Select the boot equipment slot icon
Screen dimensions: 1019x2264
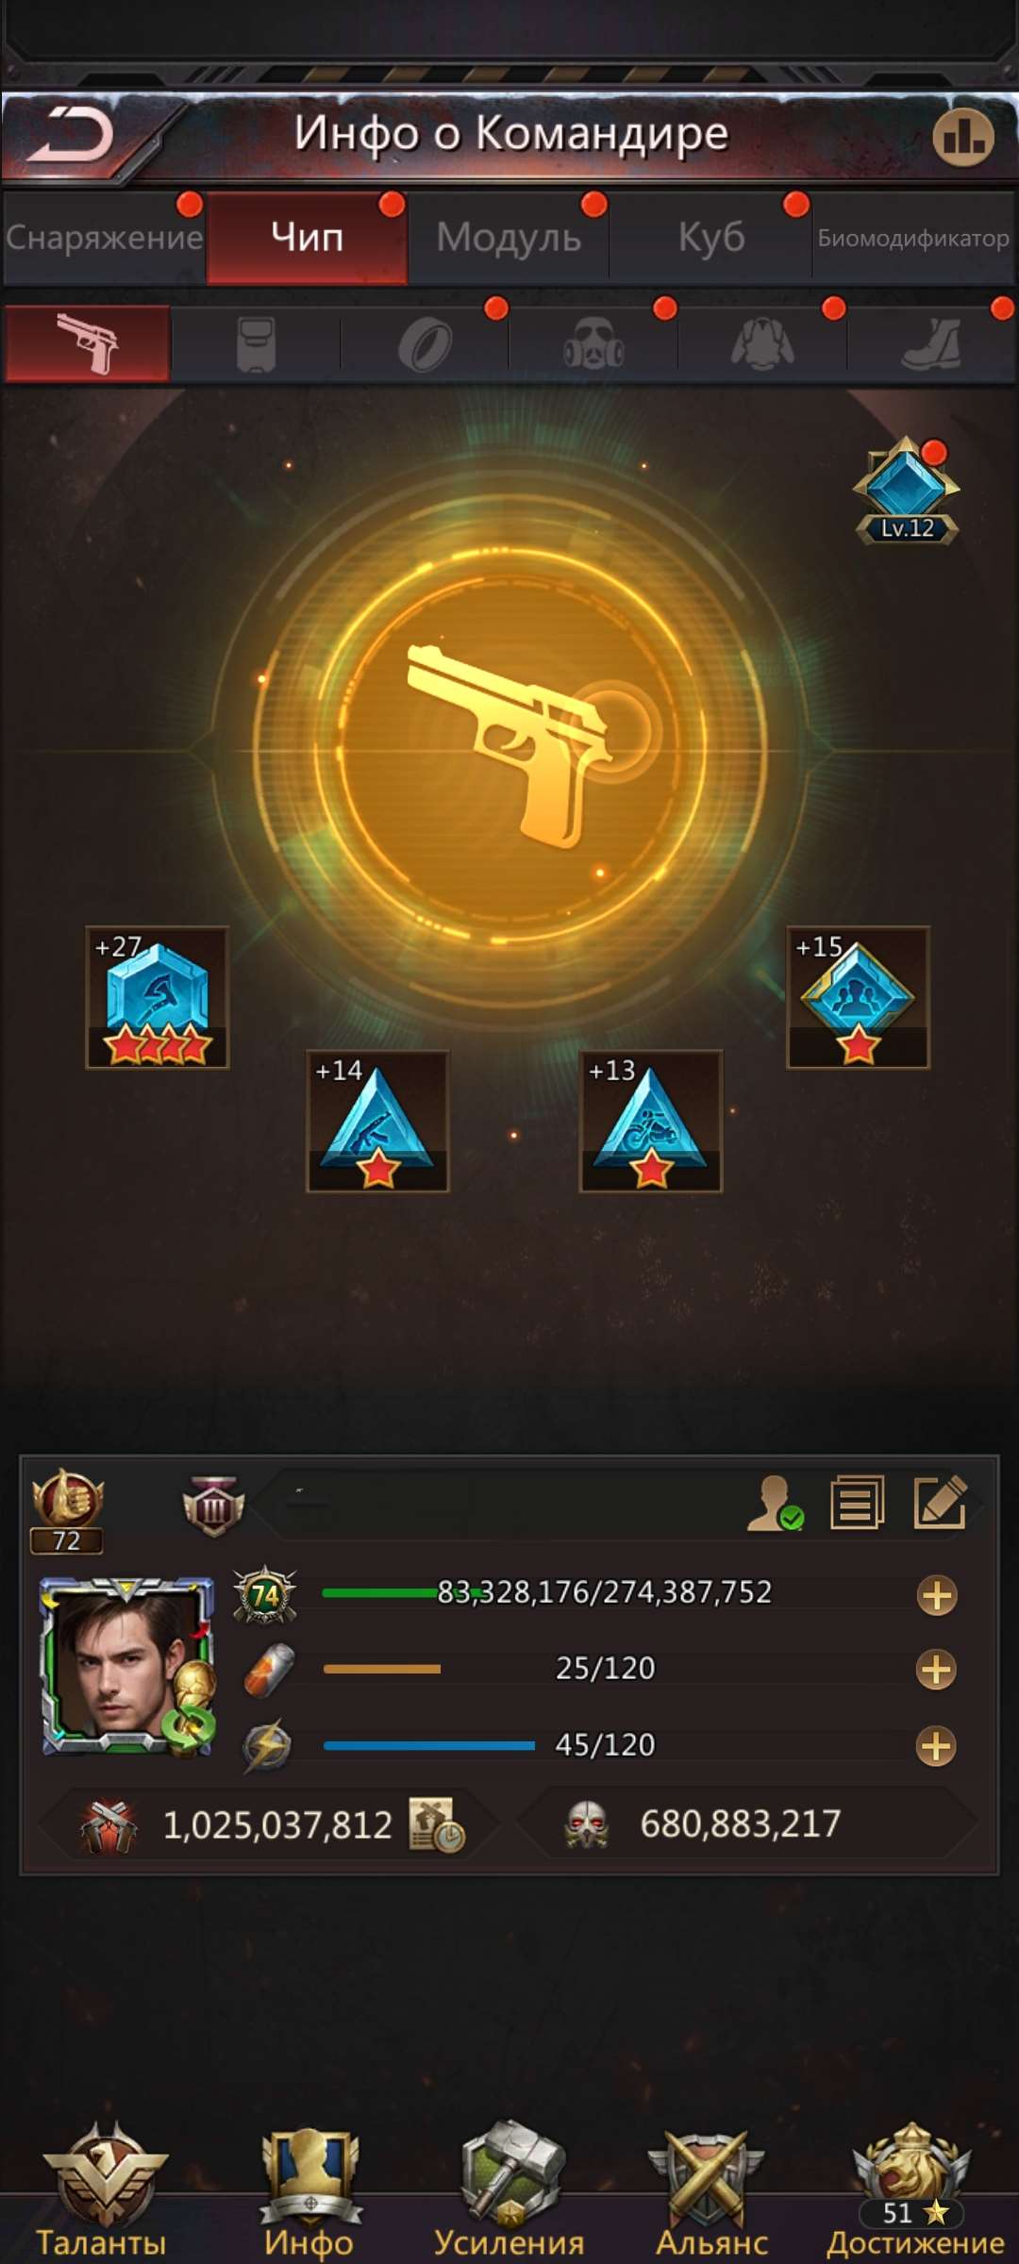tap(932, 344)
